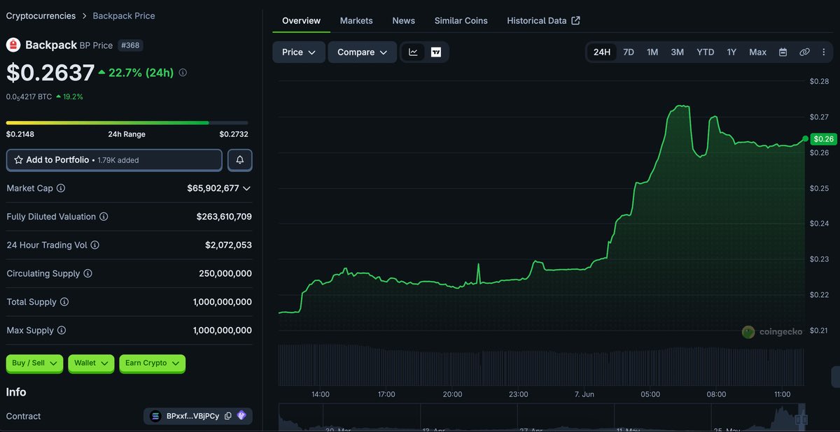
Task: Expand the Market Cap chevron
Action: pos(246,189)
